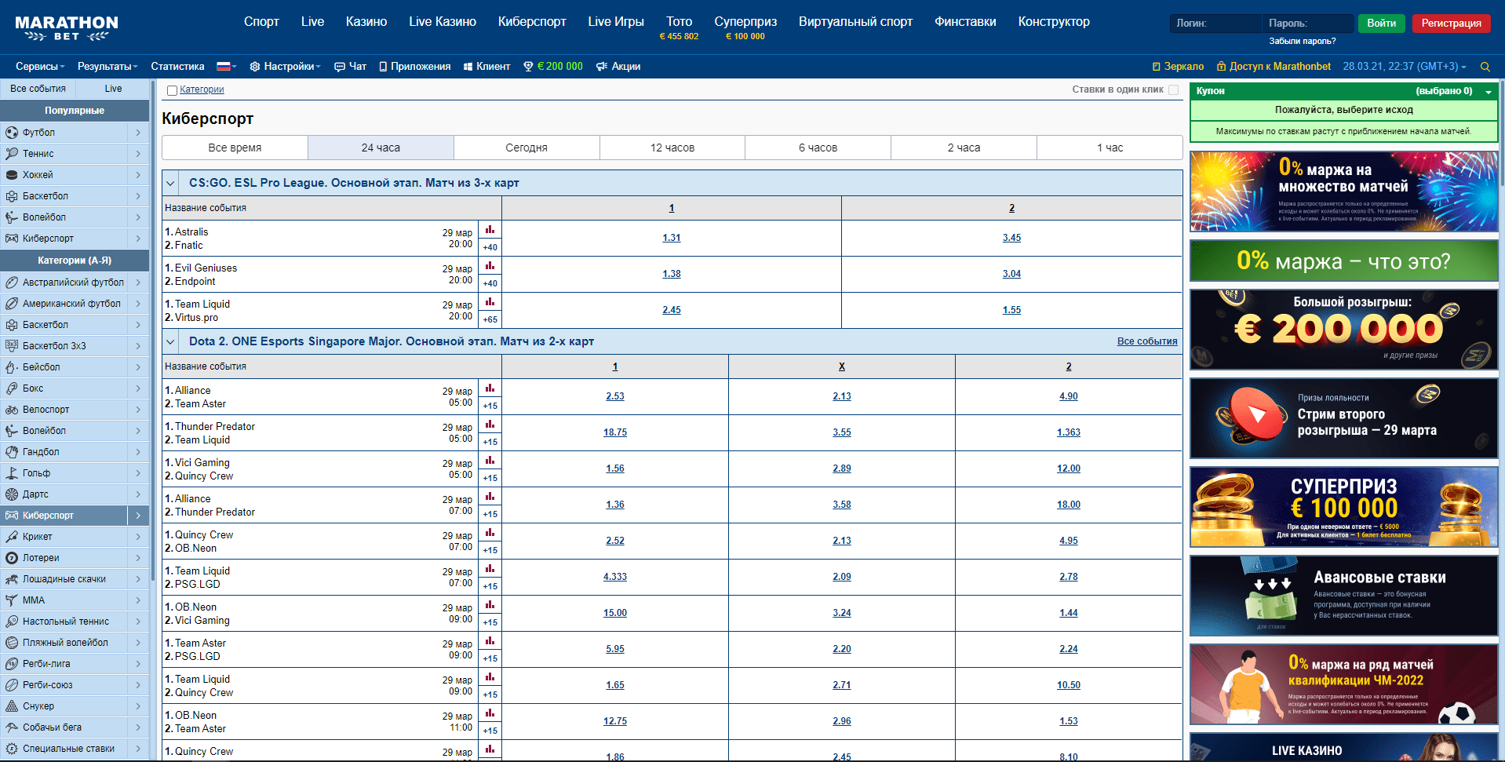Collapse the CS:GO ESL Pro League section
Image resolution: width=1505 pixels, height=762 pixels.
pos(170,183)
